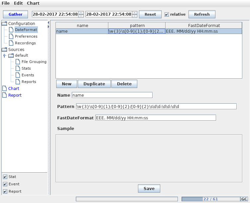The height and width of the screenshot is (203, 250).
Task: Focus the second date-time input field
Action: click(109, 14)
